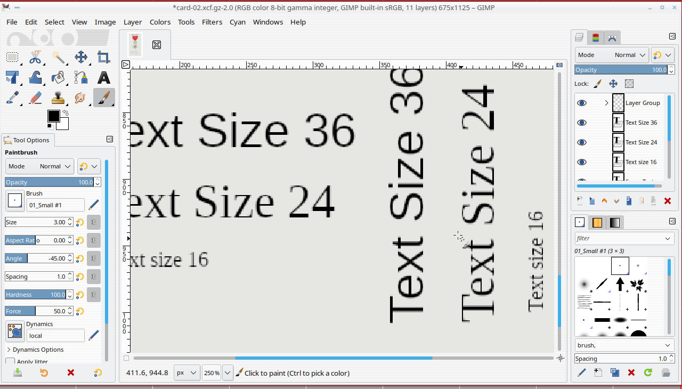
Task: Reset brush Angle to default
Action: coord(80,258)
